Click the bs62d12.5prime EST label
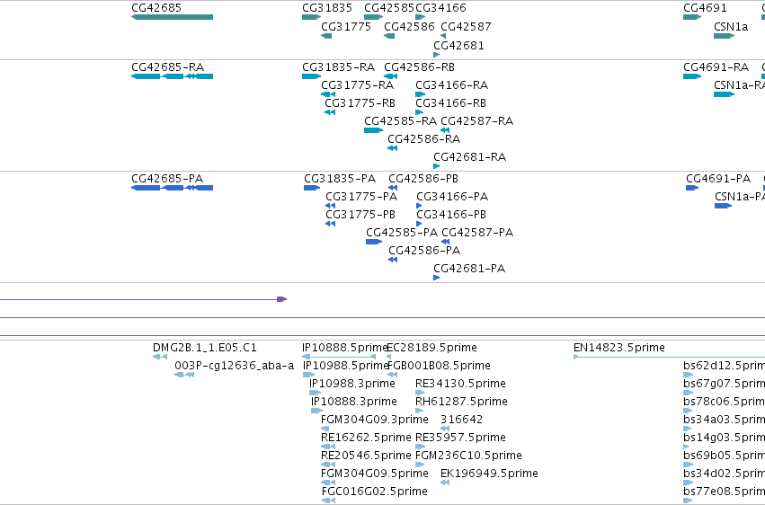 [x=724, y=366]
